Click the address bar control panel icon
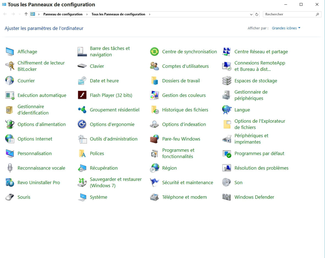 33,14
